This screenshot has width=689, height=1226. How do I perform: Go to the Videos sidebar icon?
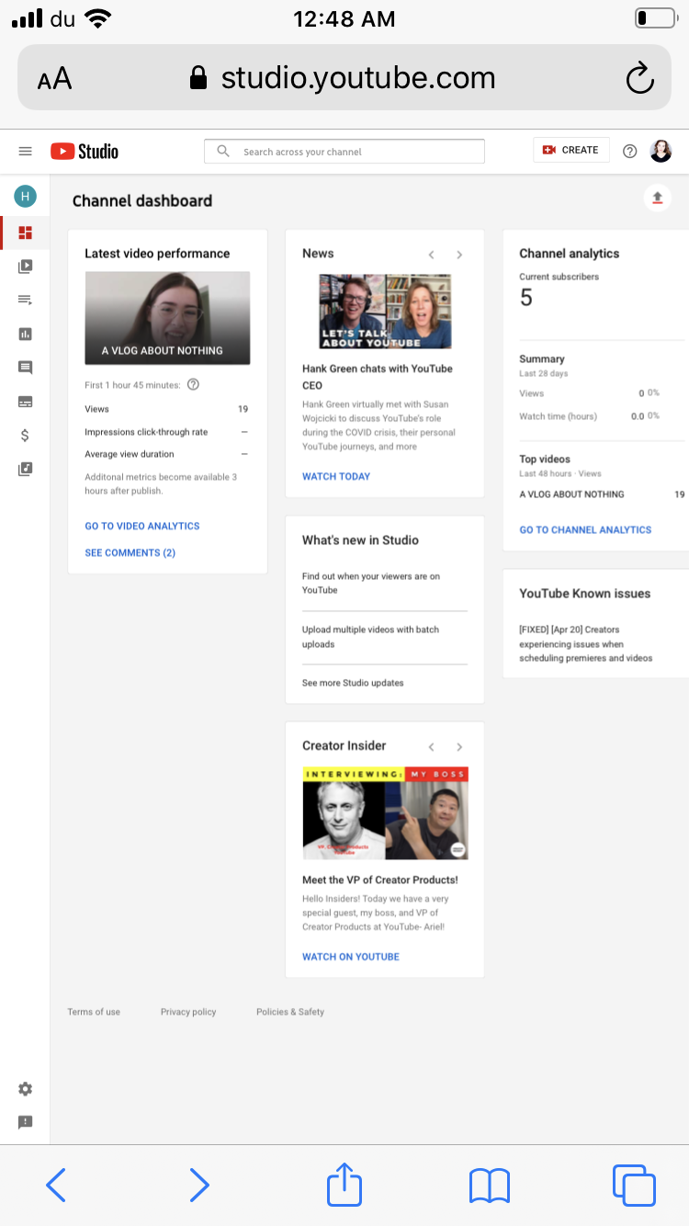(25, 267)
